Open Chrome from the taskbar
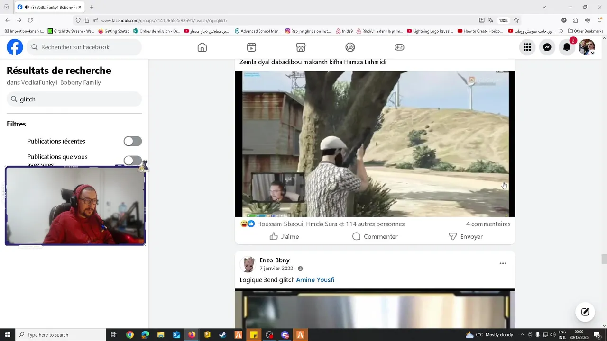 [x=130, y=335]
